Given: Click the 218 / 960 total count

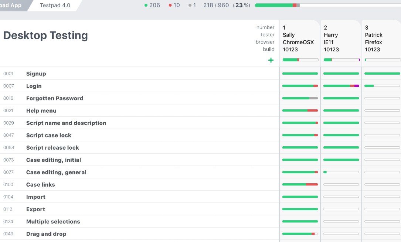Looking at the screenshot, I should (216, 5).
